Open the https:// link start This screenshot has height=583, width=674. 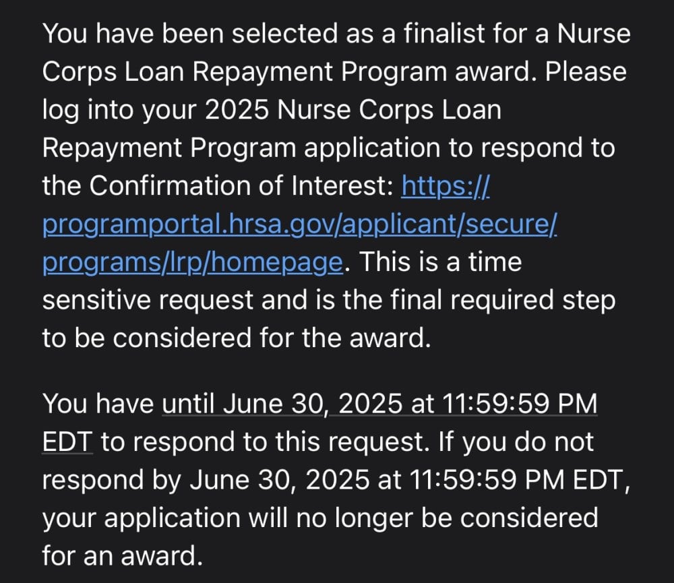pos(446,186)
